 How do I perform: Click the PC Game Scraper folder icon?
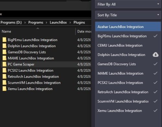pos(4,64)
